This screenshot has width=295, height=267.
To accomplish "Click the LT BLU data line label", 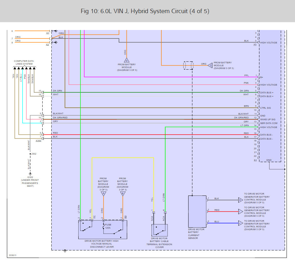I will coord(21,78).
